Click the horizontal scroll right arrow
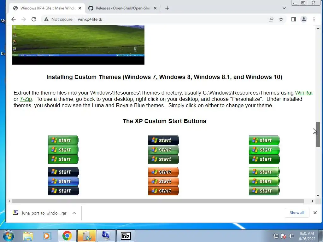 (x=313, y=201)
